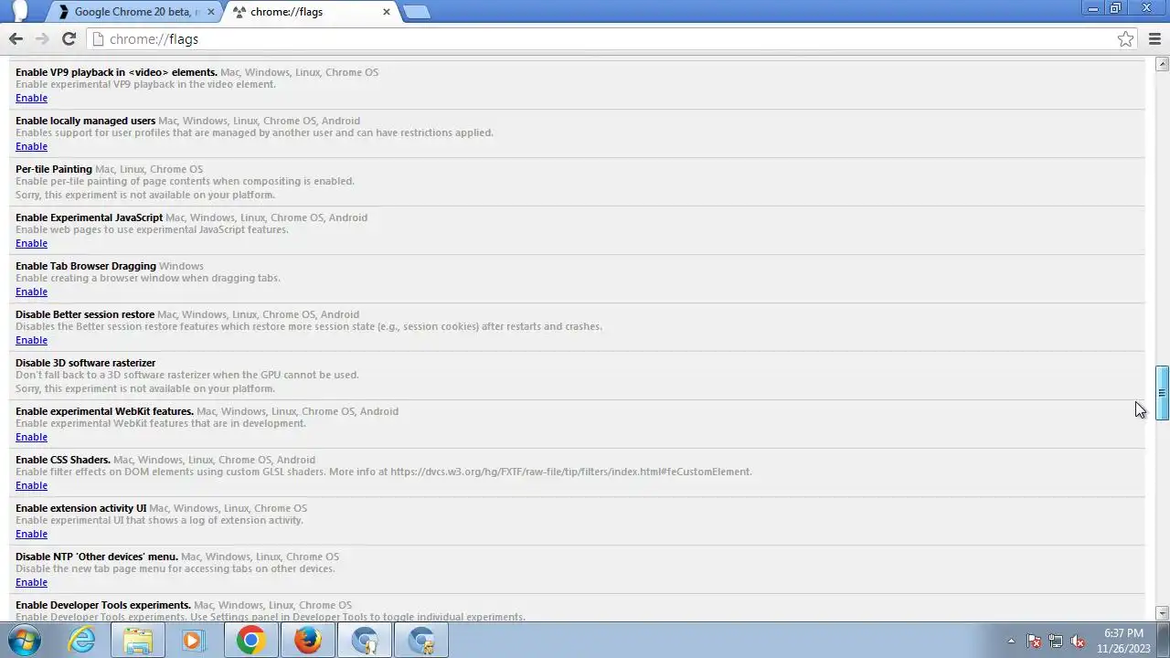Click the forward navigation arrow
1170x658 pixels.
coord(42,39)
